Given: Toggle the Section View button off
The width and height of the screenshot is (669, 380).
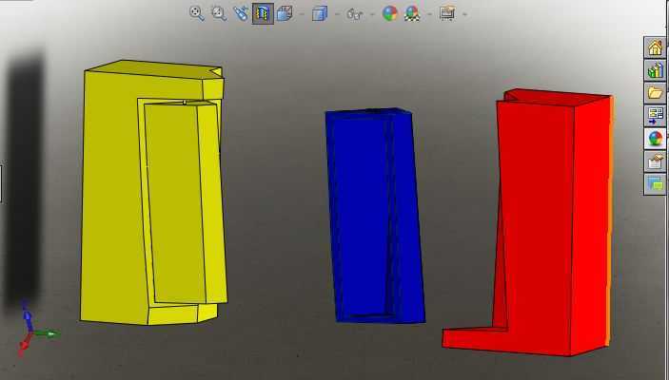Looking at the screenshot, I should [x=263, y=13].
